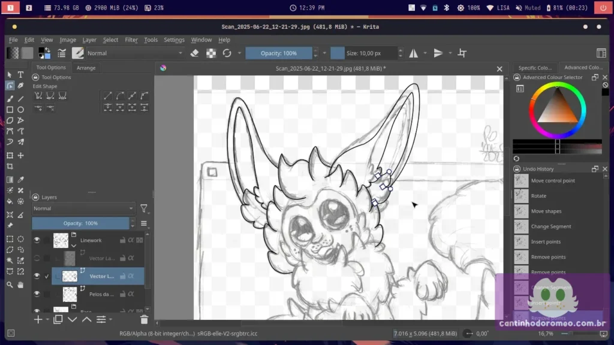614x345 pixels.
Task: Move layer up with arrow icon
Action: pos(86,319)
